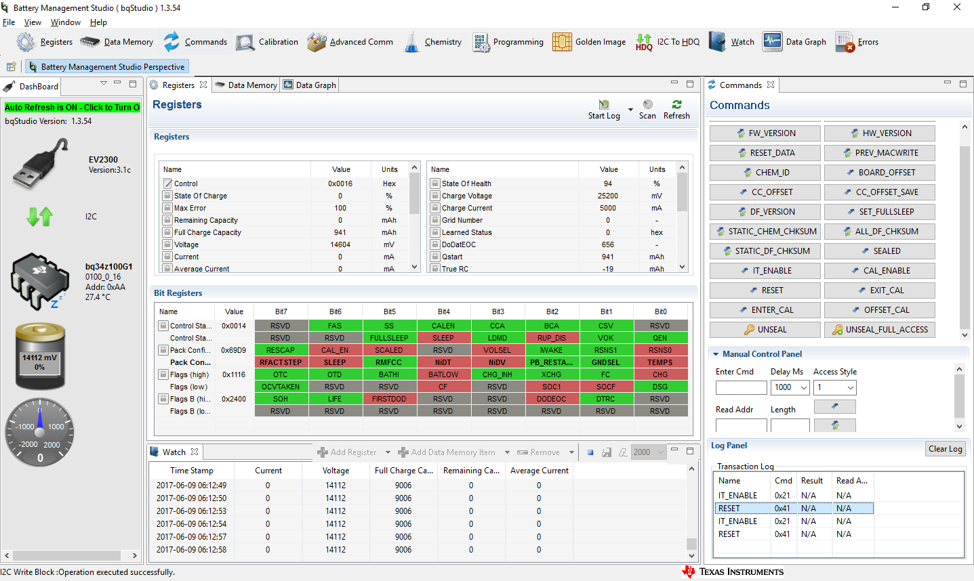Launch the Calibration tool icon

click(245, 42)
